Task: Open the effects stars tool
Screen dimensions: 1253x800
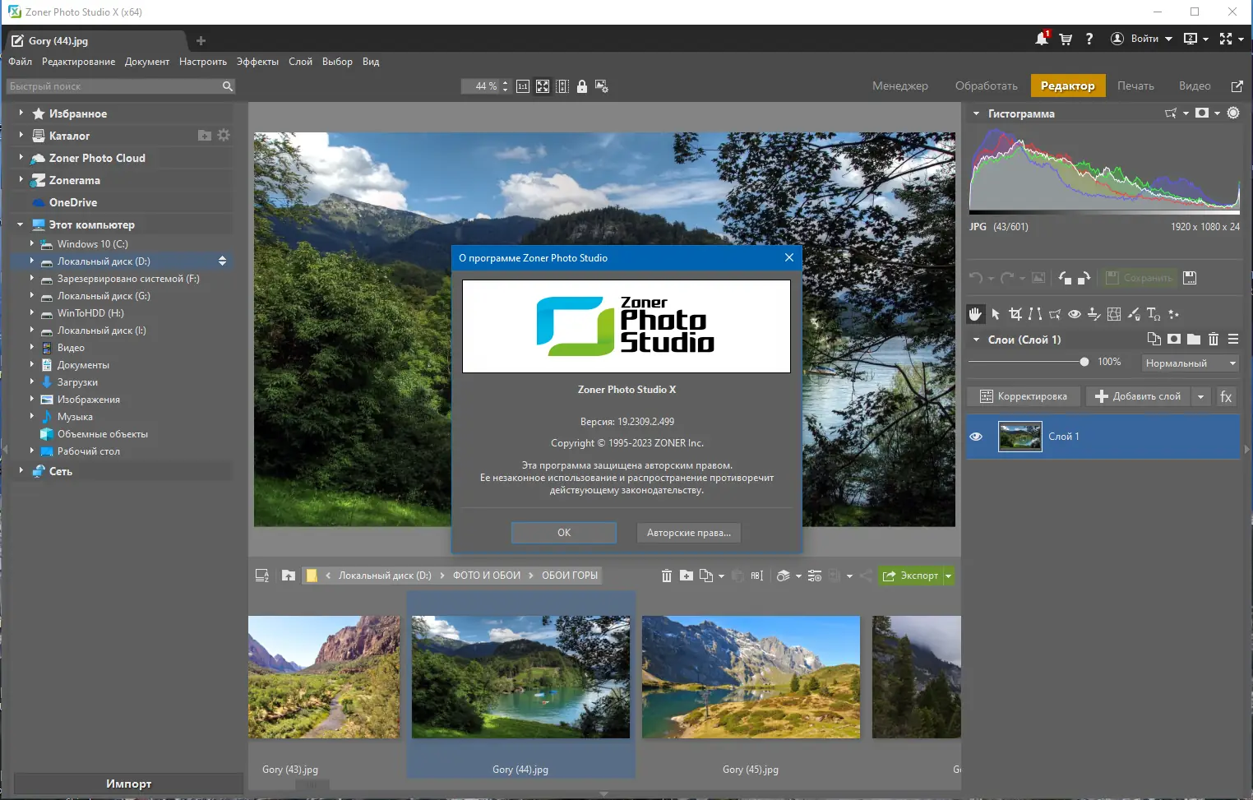Action: (x=1173, y=314)
